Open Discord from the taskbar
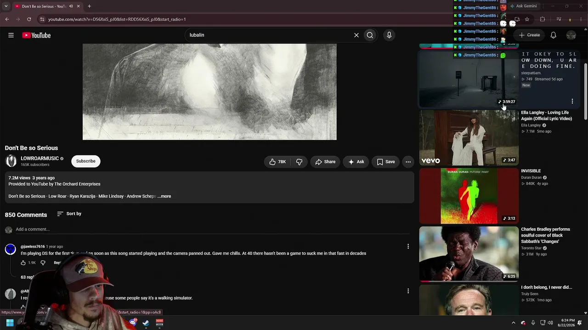The height and width of the screenshot is (330, 588). 133,323
